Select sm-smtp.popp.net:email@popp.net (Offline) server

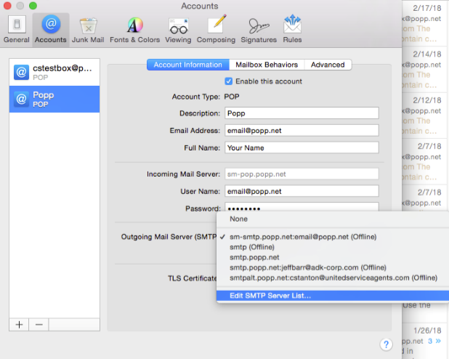pos(333,237)
